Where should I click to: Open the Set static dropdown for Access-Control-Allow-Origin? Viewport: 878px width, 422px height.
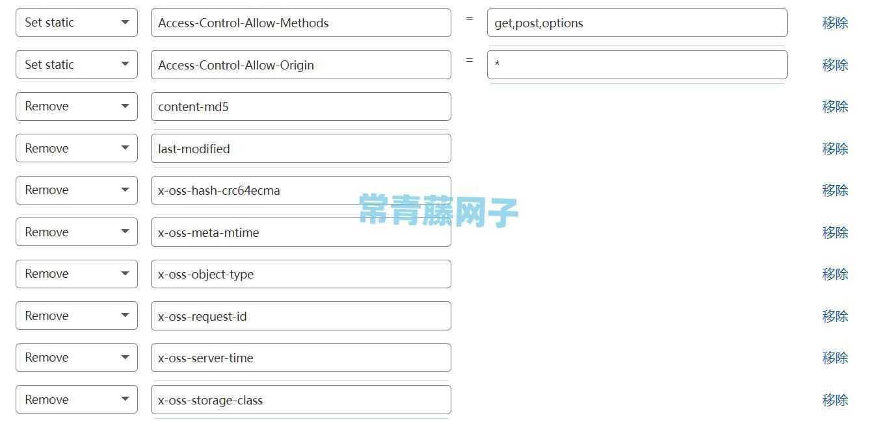[77, 64]
